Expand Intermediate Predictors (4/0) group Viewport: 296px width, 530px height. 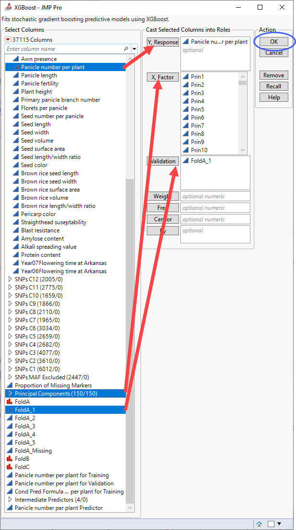pyautogui.click(x=10, y=500)
